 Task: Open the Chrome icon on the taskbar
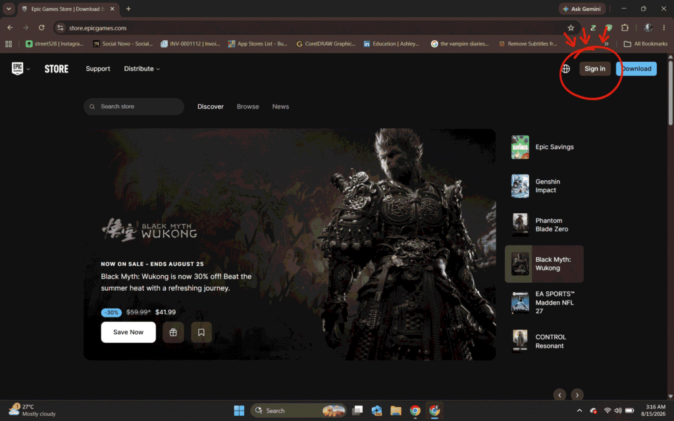(415, 410)
